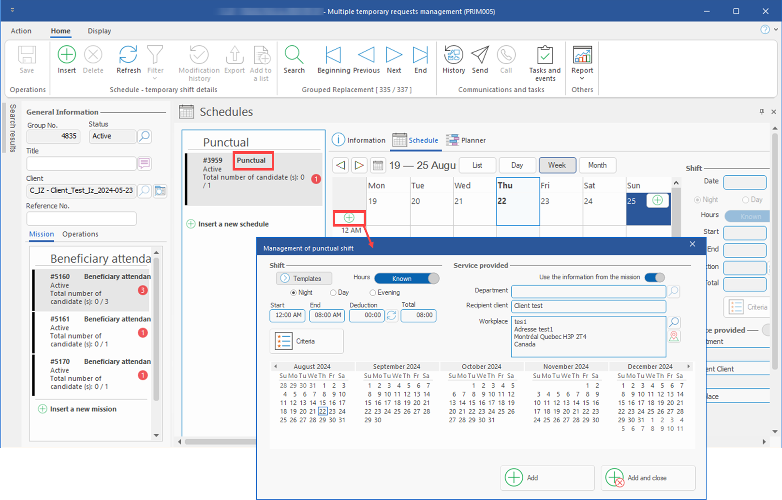Click the Department lookup magnifier icon
This screenshot has height=500, width=782.
coord(674,291)
